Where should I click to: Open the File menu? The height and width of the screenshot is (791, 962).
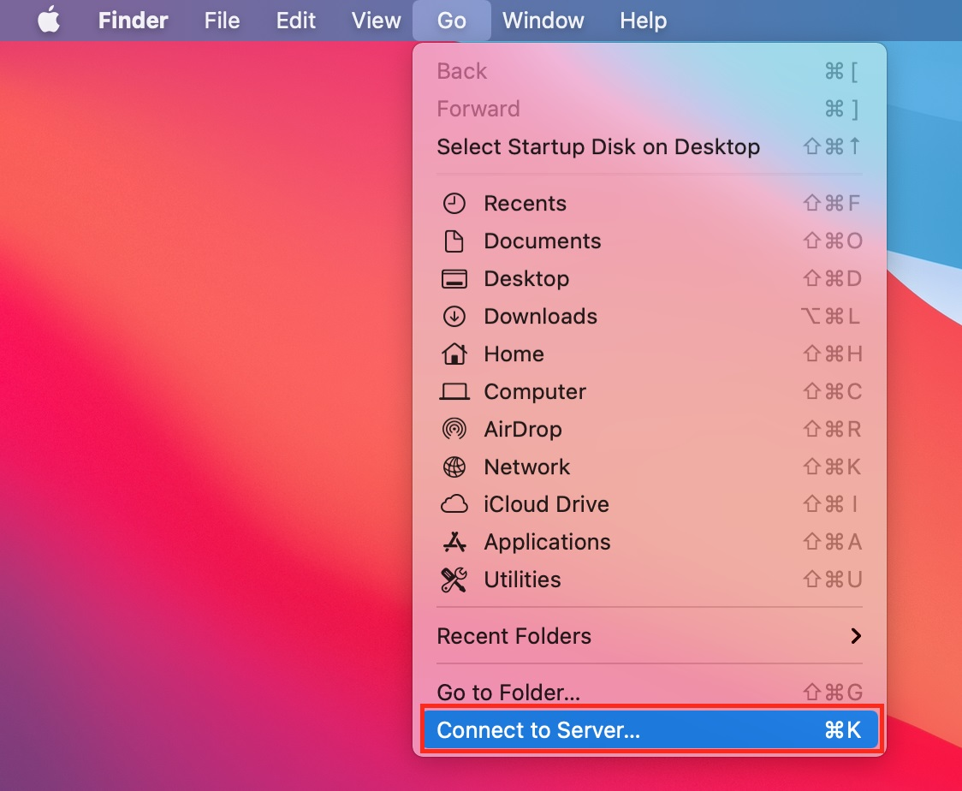pos(222,21)
